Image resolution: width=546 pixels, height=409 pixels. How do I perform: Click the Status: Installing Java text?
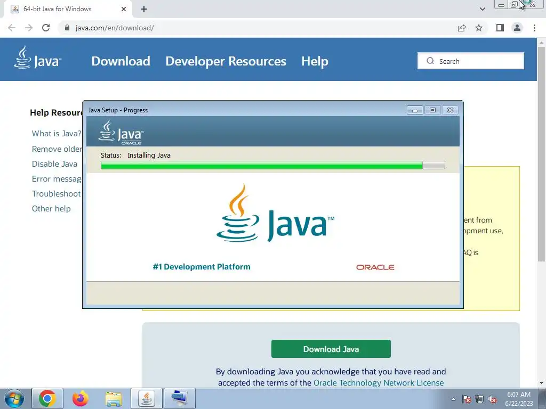click(x=135, y=155)
